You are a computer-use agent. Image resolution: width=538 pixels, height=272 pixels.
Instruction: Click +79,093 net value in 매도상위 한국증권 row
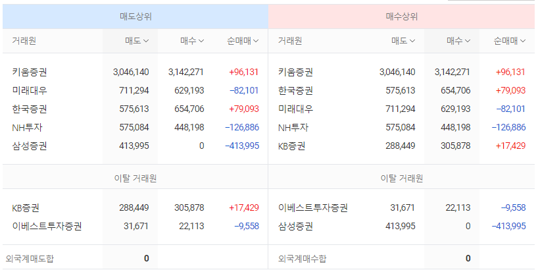click(x=243, y=109)
